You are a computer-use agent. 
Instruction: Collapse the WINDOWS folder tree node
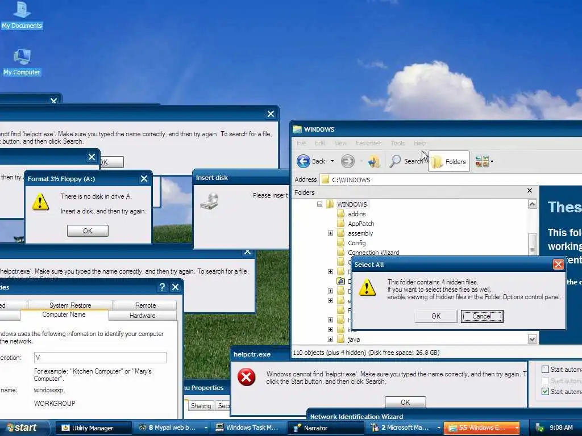(319, 204)
